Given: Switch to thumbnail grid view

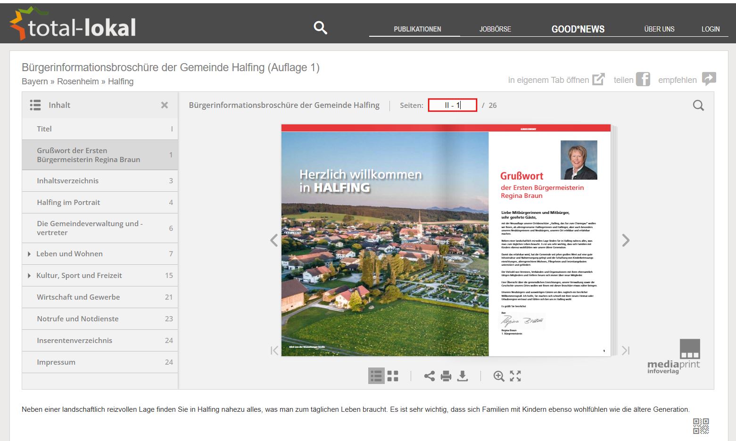Looking at the screenshot, I should pos(393,376).
